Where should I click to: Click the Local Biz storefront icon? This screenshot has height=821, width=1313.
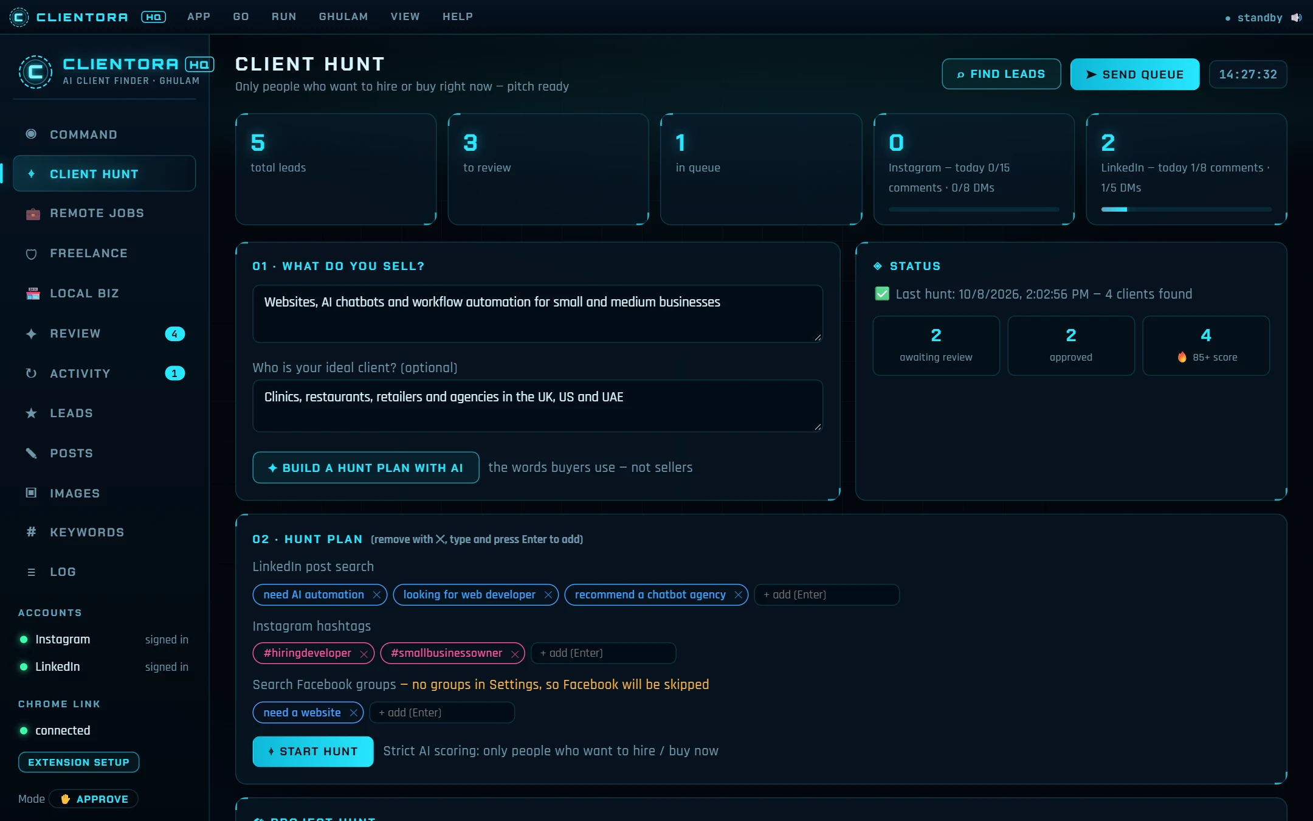pos(33,293)
